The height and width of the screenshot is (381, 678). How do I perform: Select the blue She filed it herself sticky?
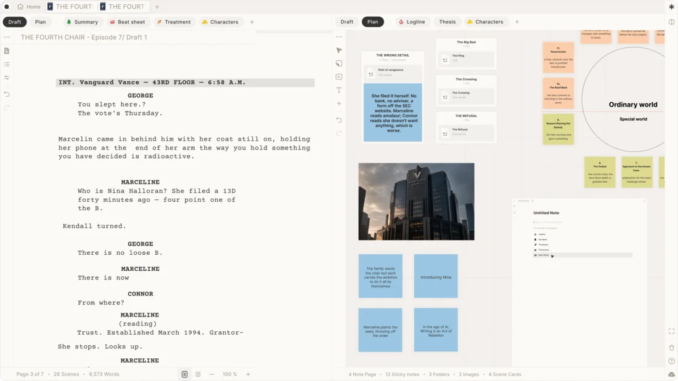click(393, 112)
